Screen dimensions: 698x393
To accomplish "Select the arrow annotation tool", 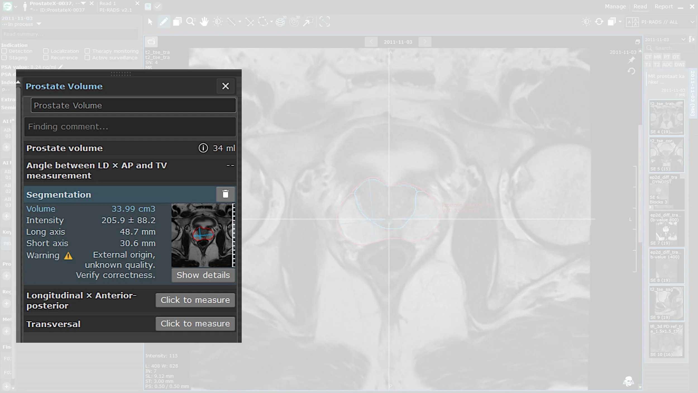I will (x=307, y=22).
